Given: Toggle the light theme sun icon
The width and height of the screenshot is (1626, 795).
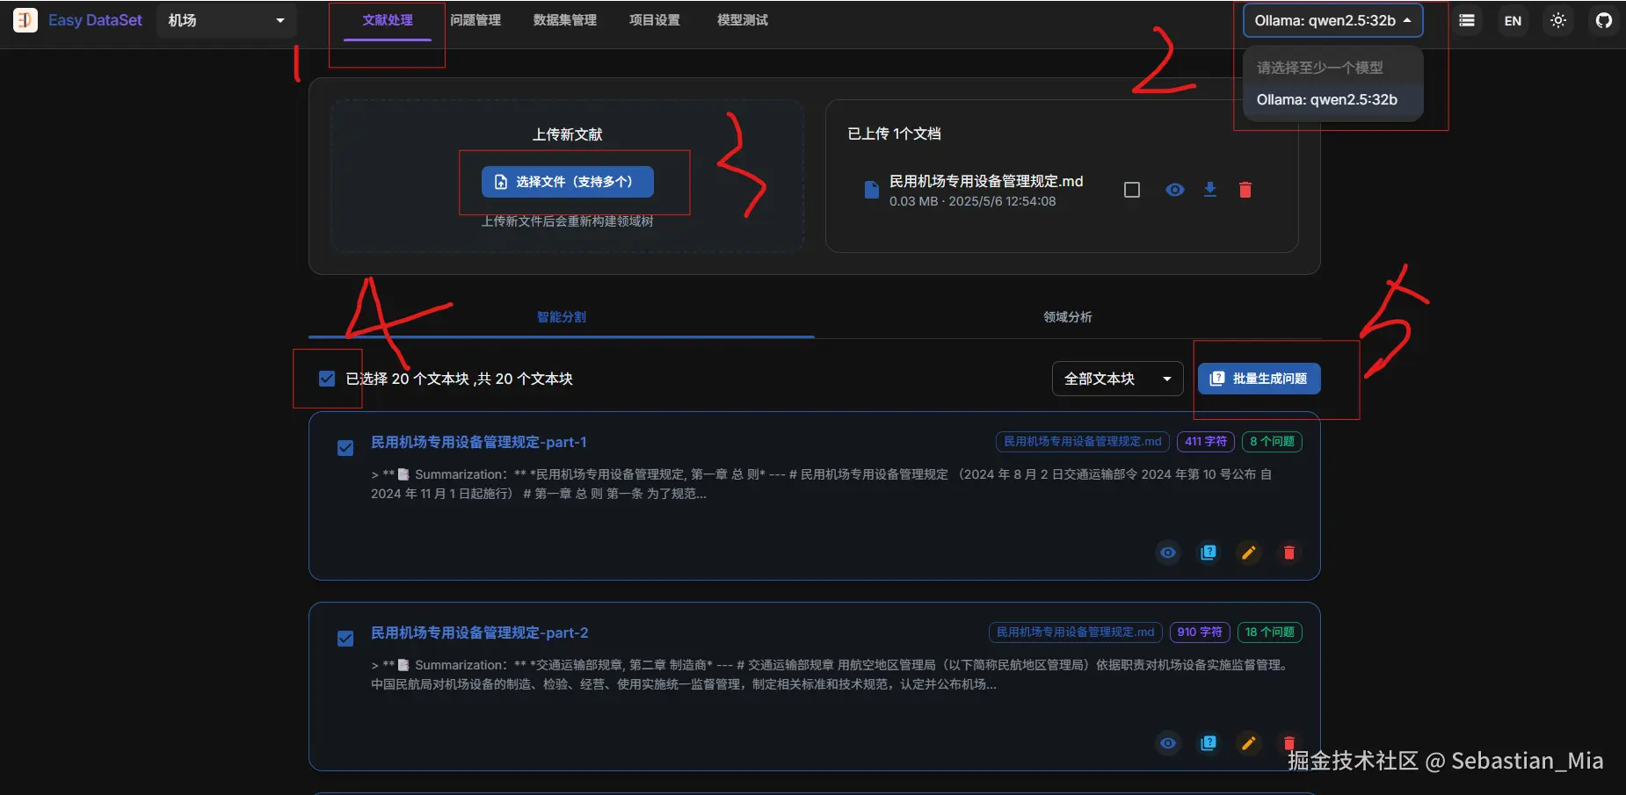Looking at the screenshot, I should 1557,19.
